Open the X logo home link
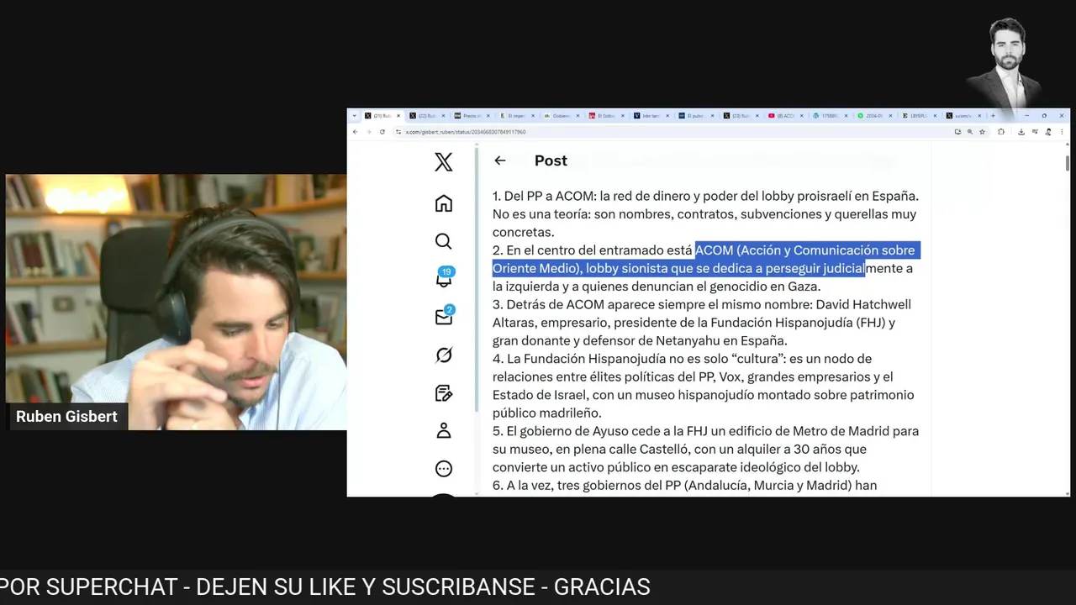The width and height of the screenshot is (1076, 605). pos(444,162)
